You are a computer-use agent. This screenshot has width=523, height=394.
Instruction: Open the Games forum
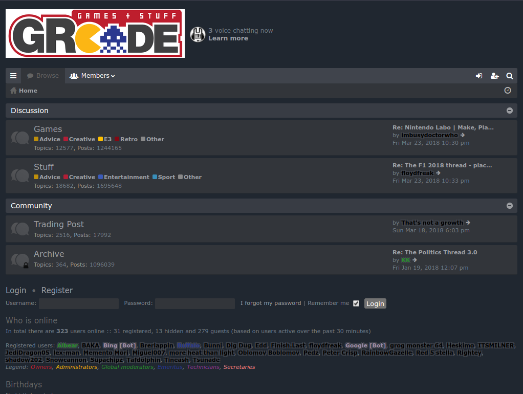click(48, 129)
